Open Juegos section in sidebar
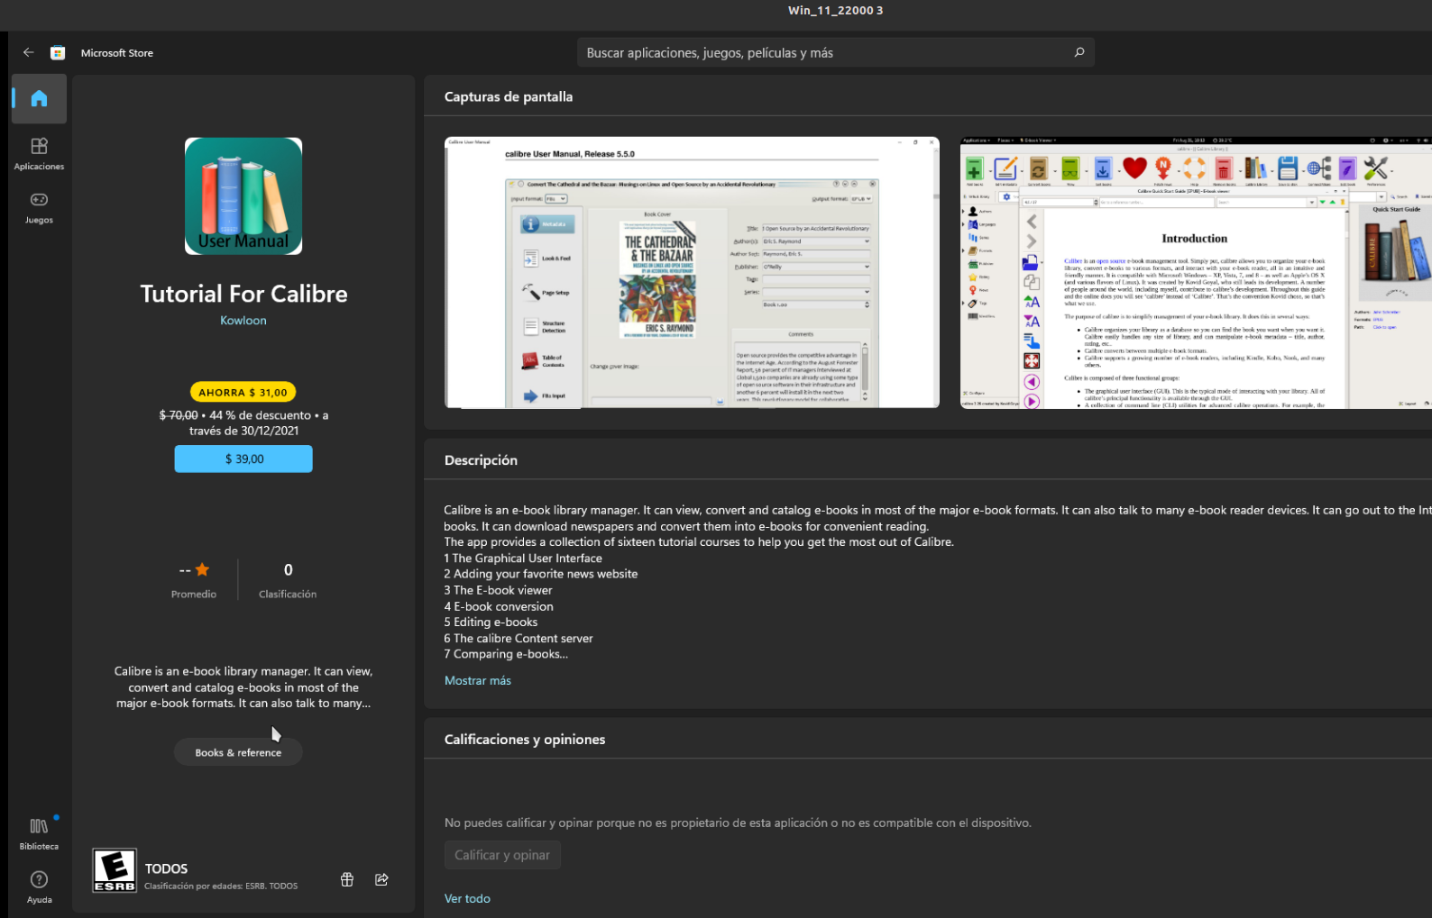Screen dimensions: 1432x918 pos(39,206)
